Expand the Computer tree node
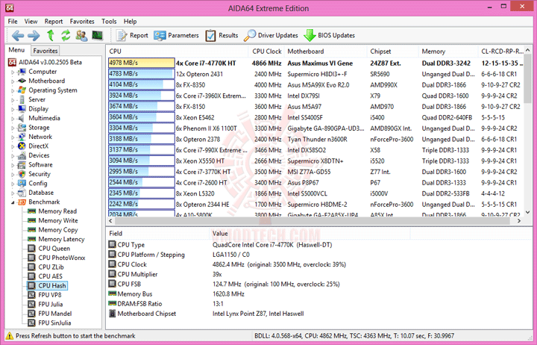The width and height of the screenshot is (537, 345). coord(13,72)
